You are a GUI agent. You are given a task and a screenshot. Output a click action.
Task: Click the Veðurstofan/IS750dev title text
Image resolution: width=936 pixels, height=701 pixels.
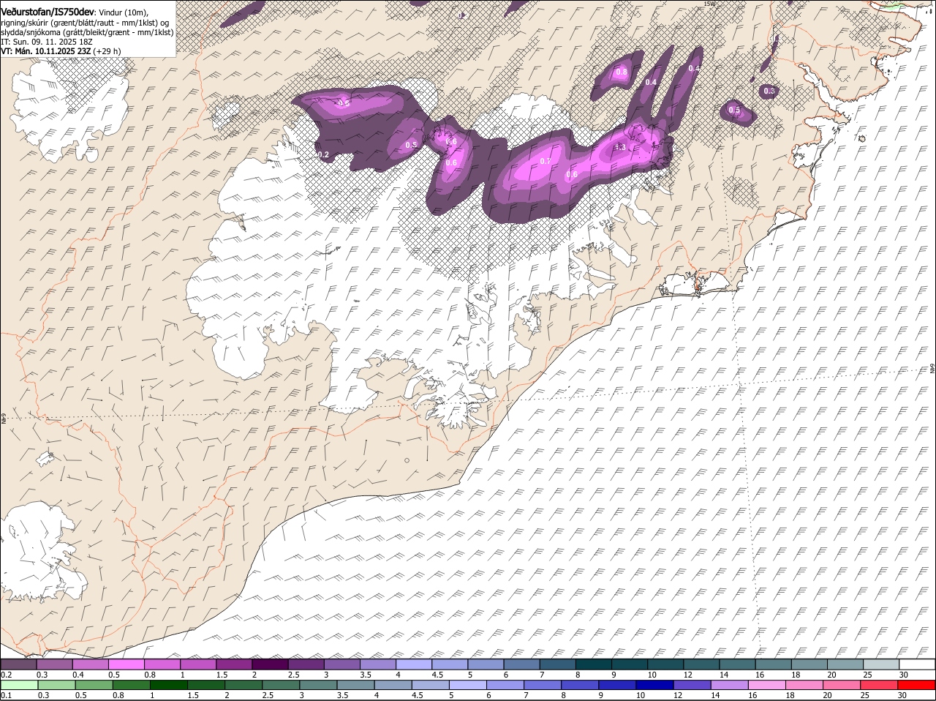[47, 13]
